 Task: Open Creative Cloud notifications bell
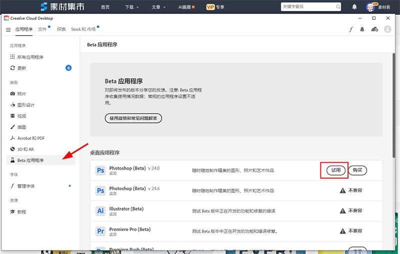point(362,29)
